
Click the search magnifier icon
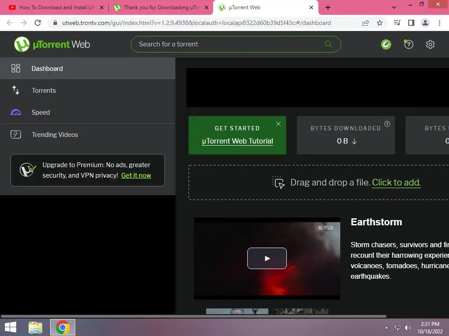click(329, 44)
